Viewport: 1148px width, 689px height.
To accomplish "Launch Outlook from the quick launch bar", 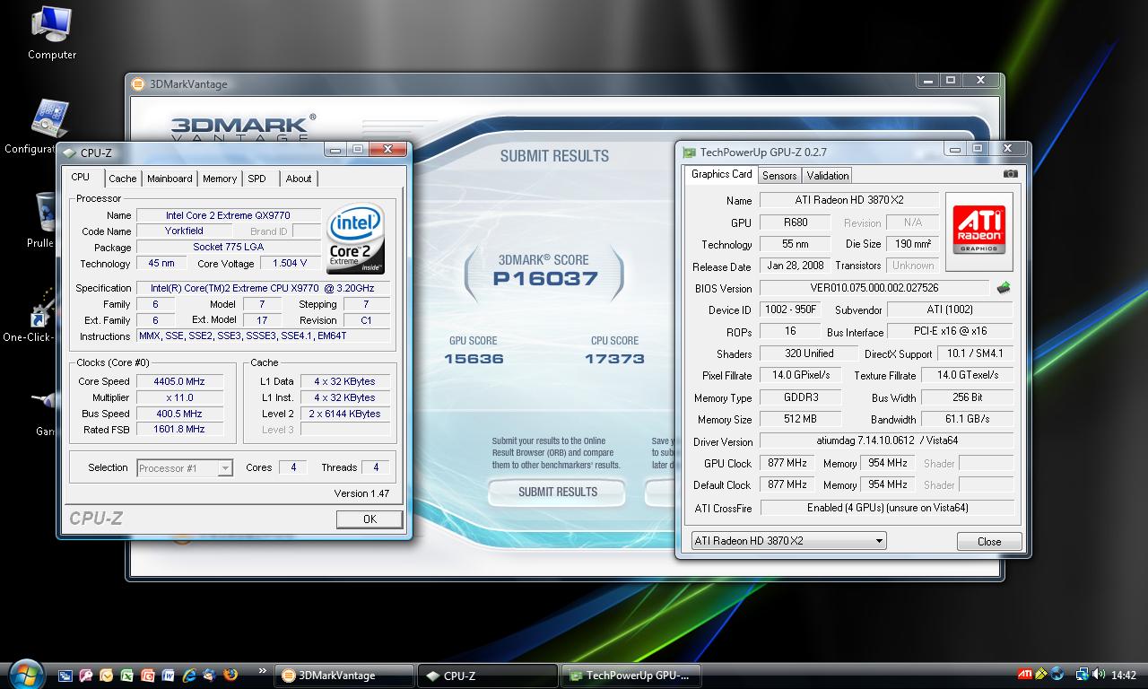I will [x=106, y=676].
